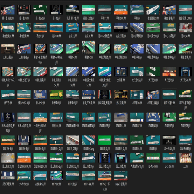Select the label 複合_雀魂.jfif
This screenshot has height=194, width=194.
tap(169, 18)
